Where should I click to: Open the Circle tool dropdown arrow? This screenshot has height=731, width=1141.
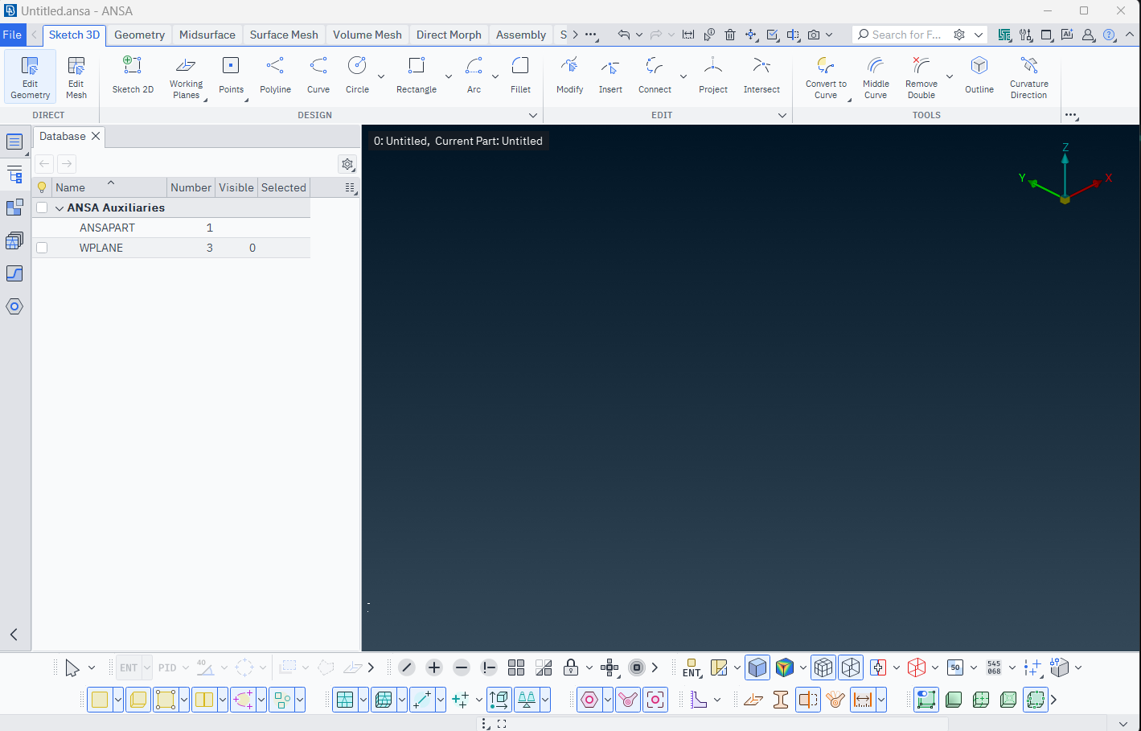(381, 77)
